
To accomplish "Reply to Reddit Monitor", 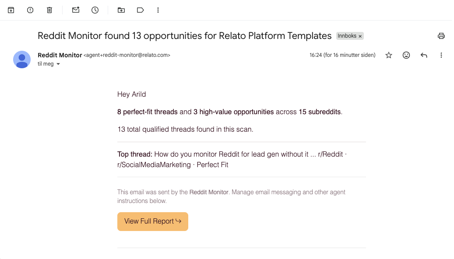I will point(423,55).
